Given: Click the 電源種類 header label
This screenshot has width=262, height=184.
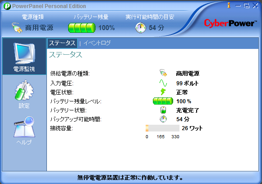Looking at the screenshot, I should coord(33,17).
